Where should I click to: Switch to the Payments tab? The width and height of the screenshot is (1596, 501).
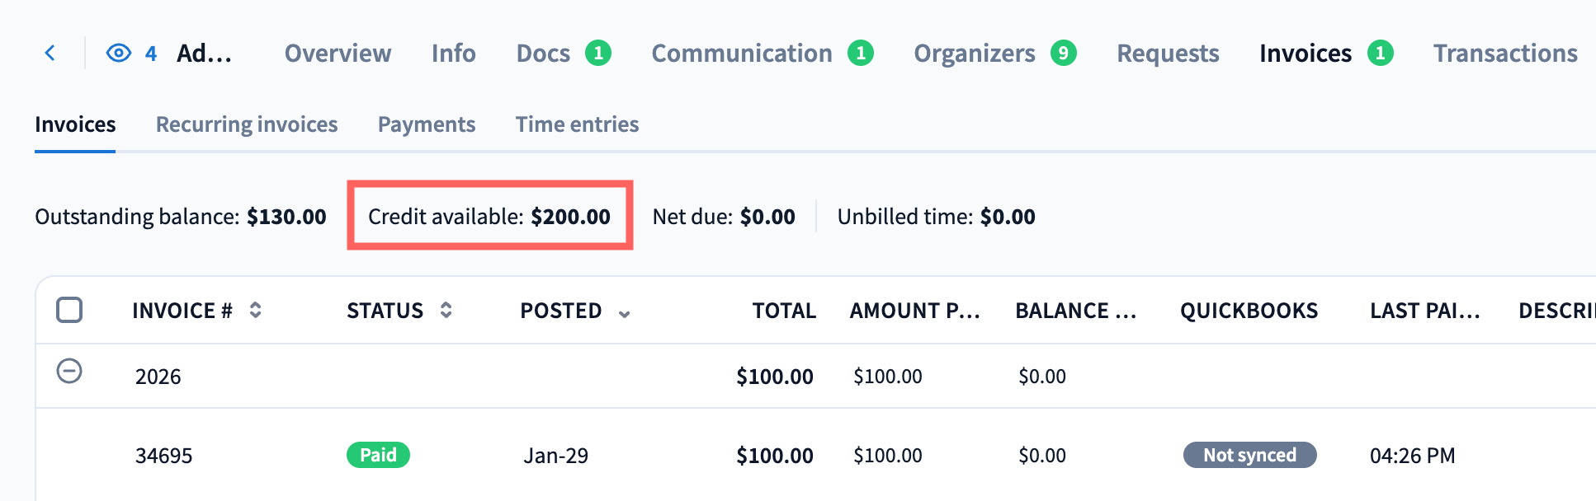point(427,124)
